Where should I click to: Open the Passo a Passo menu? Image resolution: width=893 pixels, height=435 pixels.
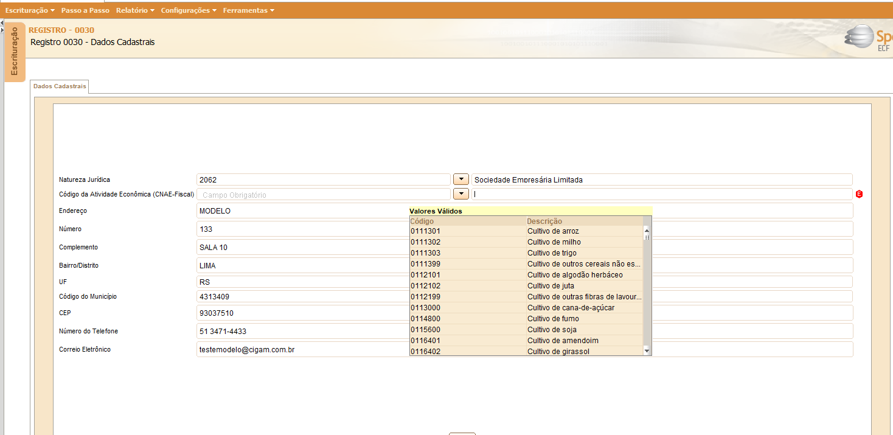(86, 10)
